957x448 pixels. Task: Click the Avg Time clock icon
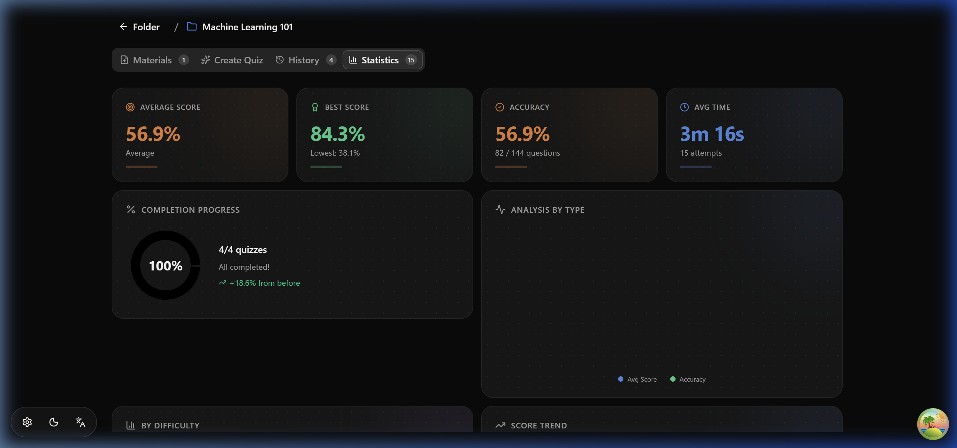(684, 107)
